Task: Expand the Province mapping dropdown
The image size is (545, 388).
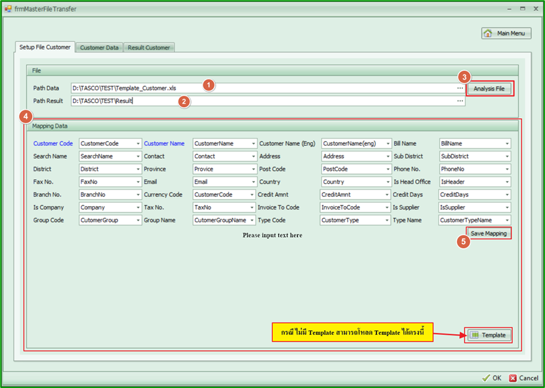Action: [x=253, y=169]
